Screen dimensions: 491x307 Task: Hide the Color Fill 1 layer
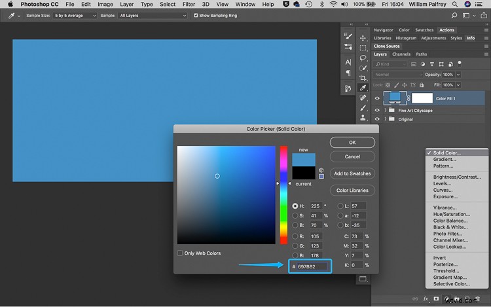377,99
